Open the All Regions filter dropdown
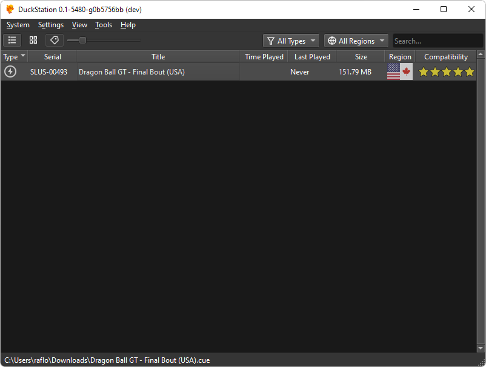The image size is (486, 367). pyautogui.click(x=356, y=41)
